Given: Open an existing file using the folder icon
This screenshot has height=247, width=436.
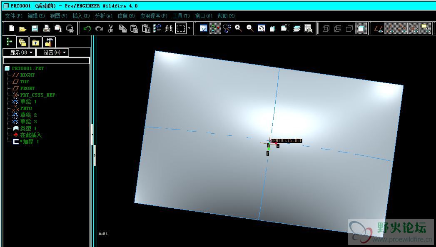Looking at the screenshot, I should pyautogui.click(x=23, y=28).
